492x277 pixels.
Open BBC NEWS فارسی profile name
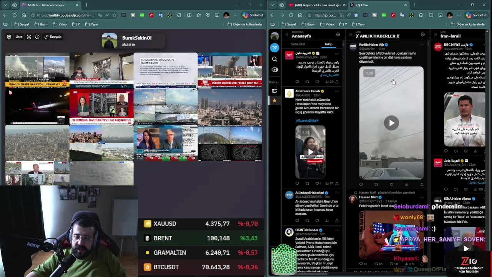tap(456, 45)
